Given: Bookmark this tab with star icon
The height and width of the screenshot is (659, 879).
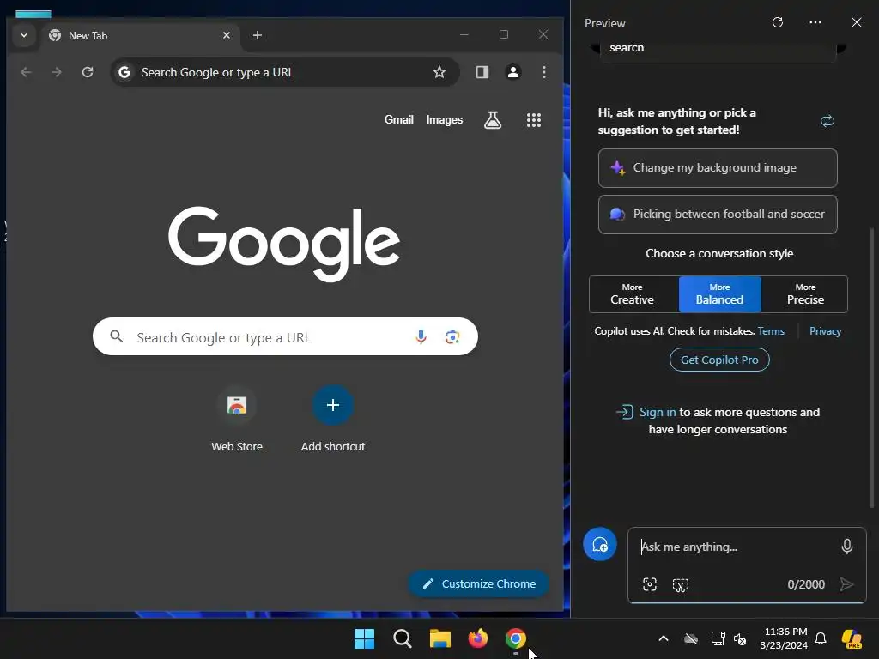Looking at the screenshot, I should pos(439,72).
